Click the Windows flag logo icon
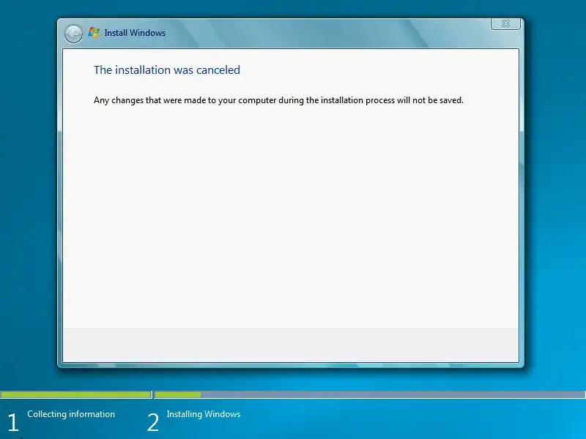This screenshot has width=586, height=439. tap(94, 32)
